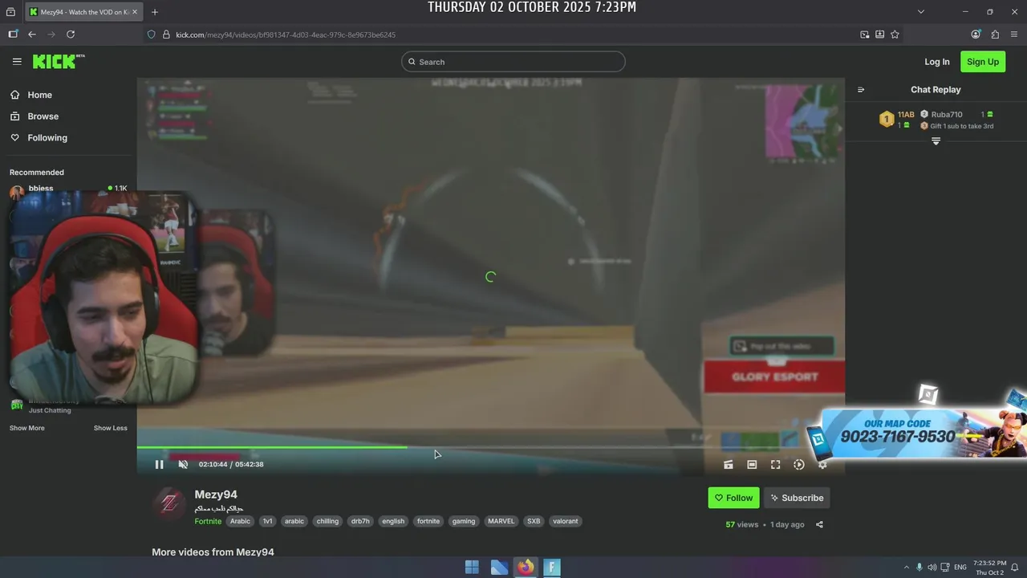Image resolution: width=1027 pixels, height=578 pixels.
Task: Open the site padlock info icon
Action: click(x=167, y=35)
